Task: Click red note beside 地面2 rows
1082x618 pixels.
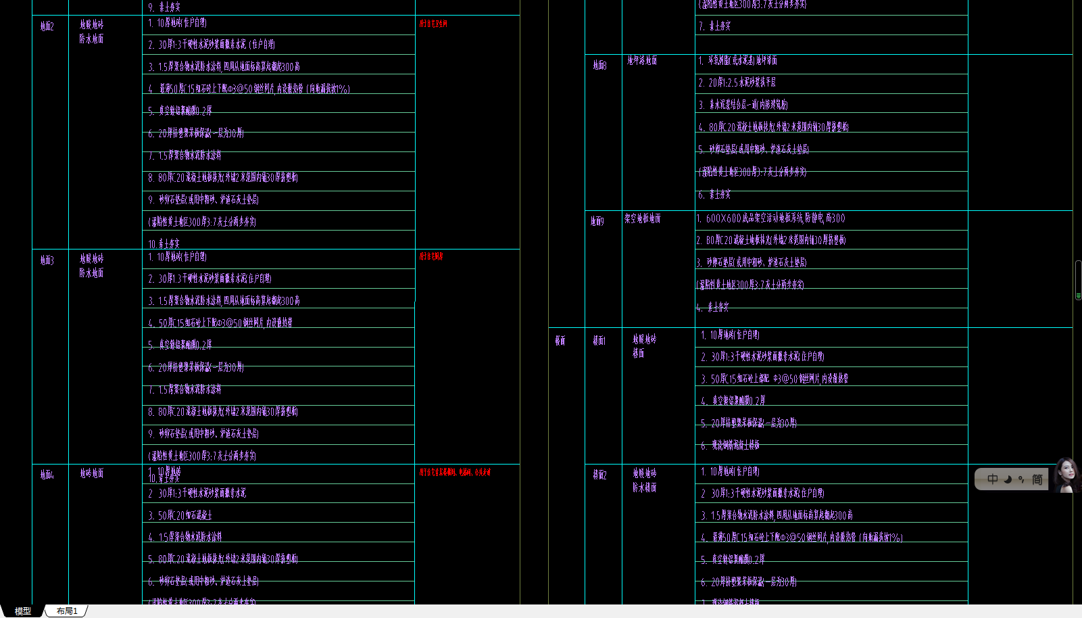Action: [433, 24]
